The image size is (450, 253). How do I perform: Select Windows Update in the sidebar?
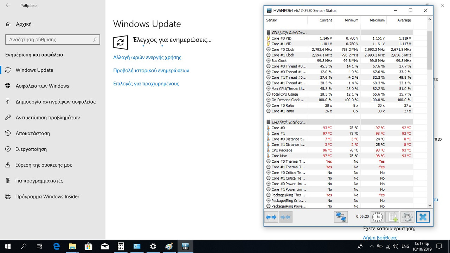pos(53,70)
